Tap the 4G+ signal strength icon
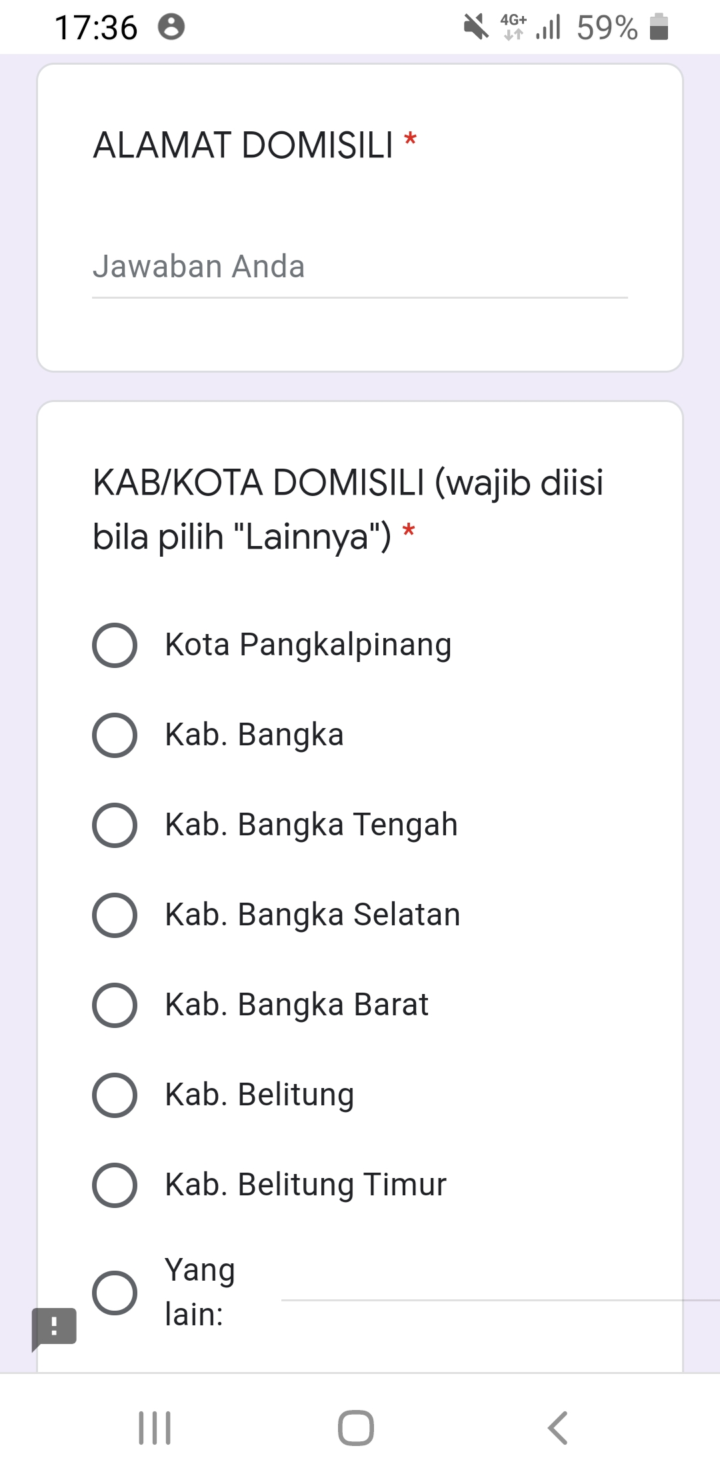 pyautogui.click(x=531, y=27)
